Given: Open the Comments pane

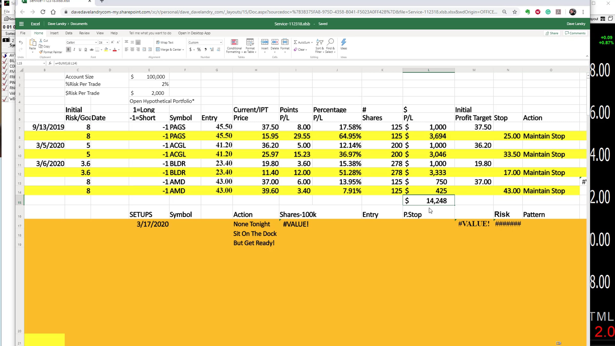Looking at the screenshot, I should pos(575,33).
